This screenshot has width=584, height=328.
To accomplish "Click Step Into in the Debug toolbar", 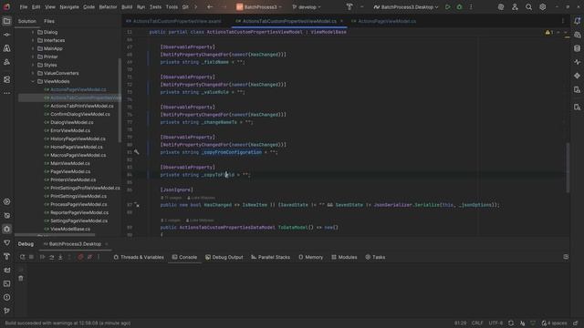I will click(60, 257).
